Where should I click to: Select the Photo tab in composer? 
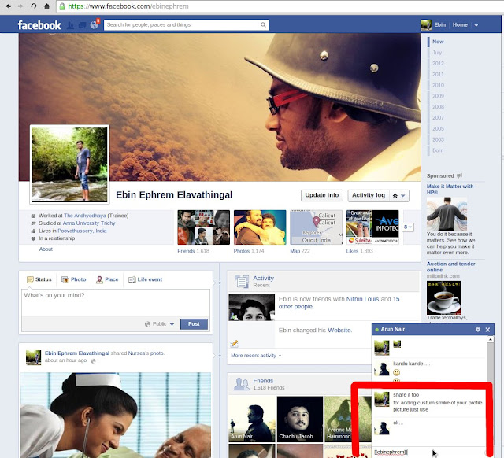(74, 279)
